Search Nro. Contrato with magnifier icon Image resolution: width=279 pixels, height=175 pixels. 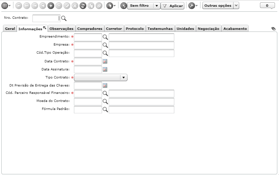point(64,18)
